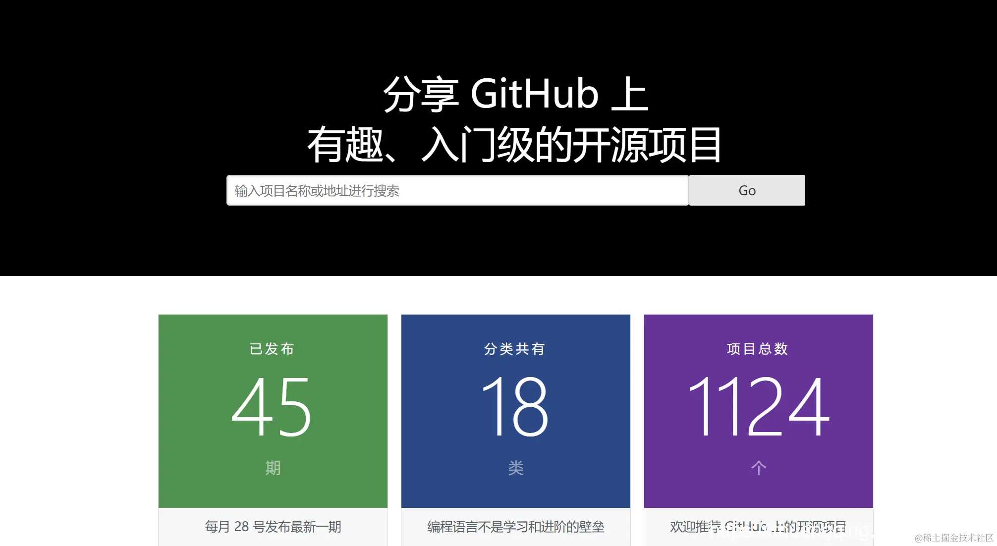Click the project search input field
Image resolution: width=997 pixels, height=546 pixels.
coord(457,190)
